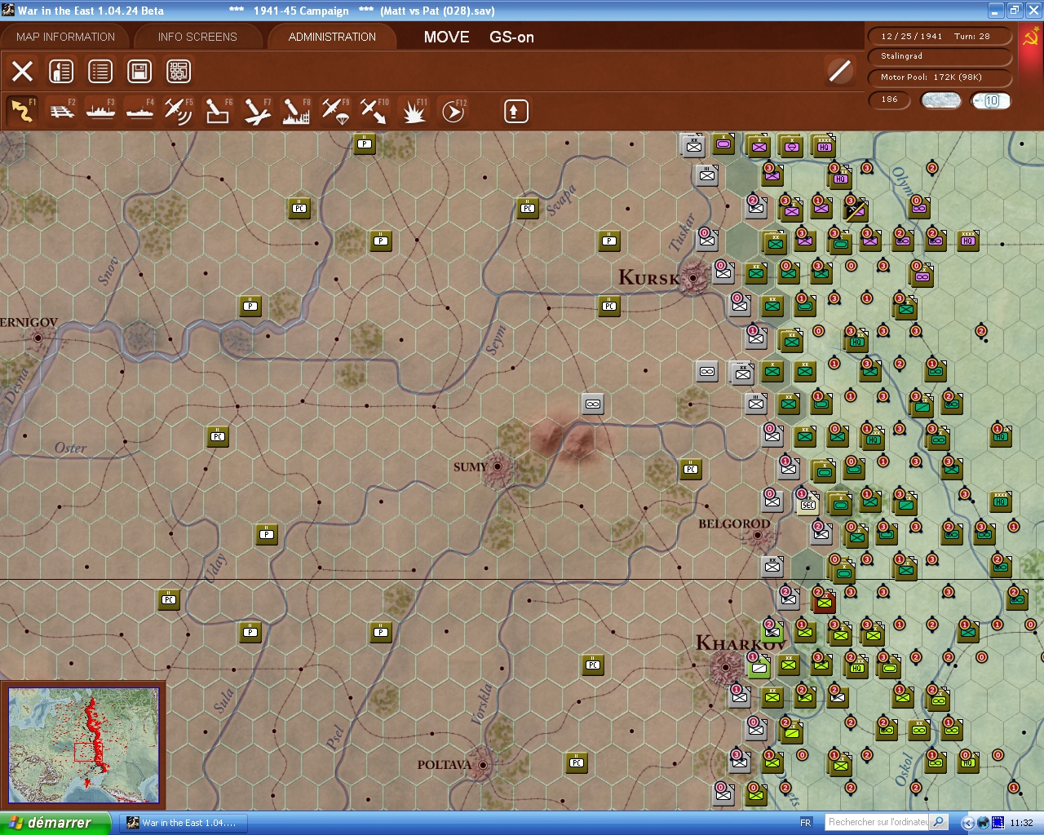Open the brick-pattern icon in Administration toolbar

(x=179, y=71)
